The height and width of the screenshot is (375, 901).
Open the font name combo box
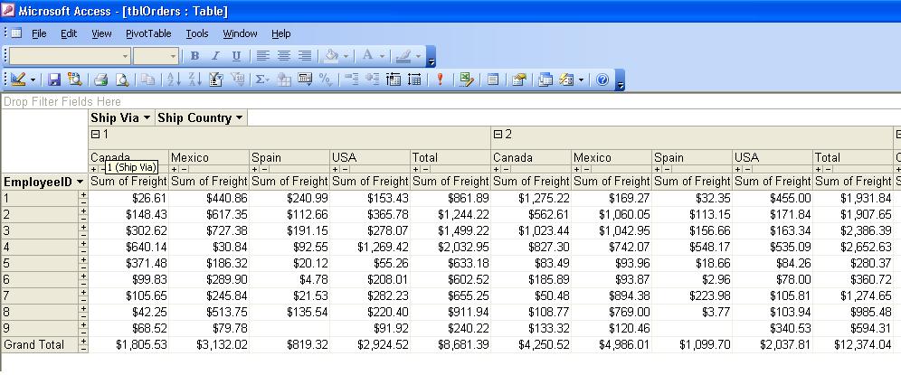70,56
